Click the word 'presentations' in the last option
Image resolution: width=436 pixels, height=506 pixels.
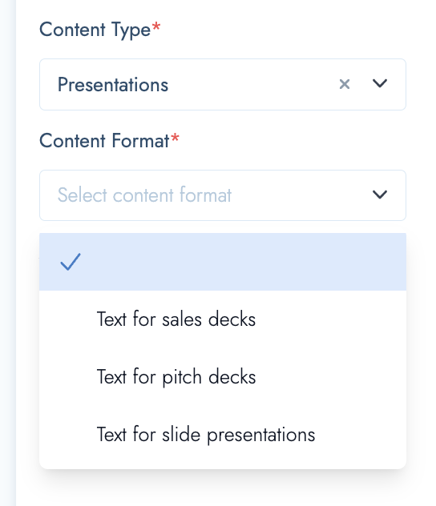[x=261, y=435]
